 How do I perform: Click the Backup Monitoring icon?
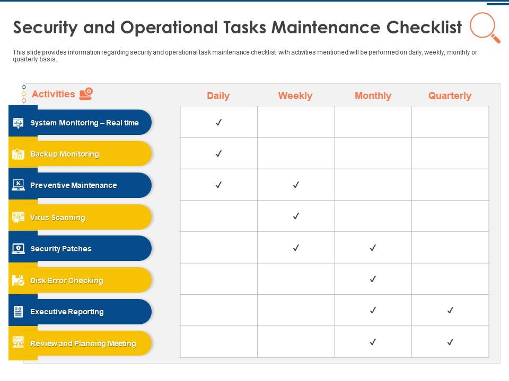(x=18, y=154)
